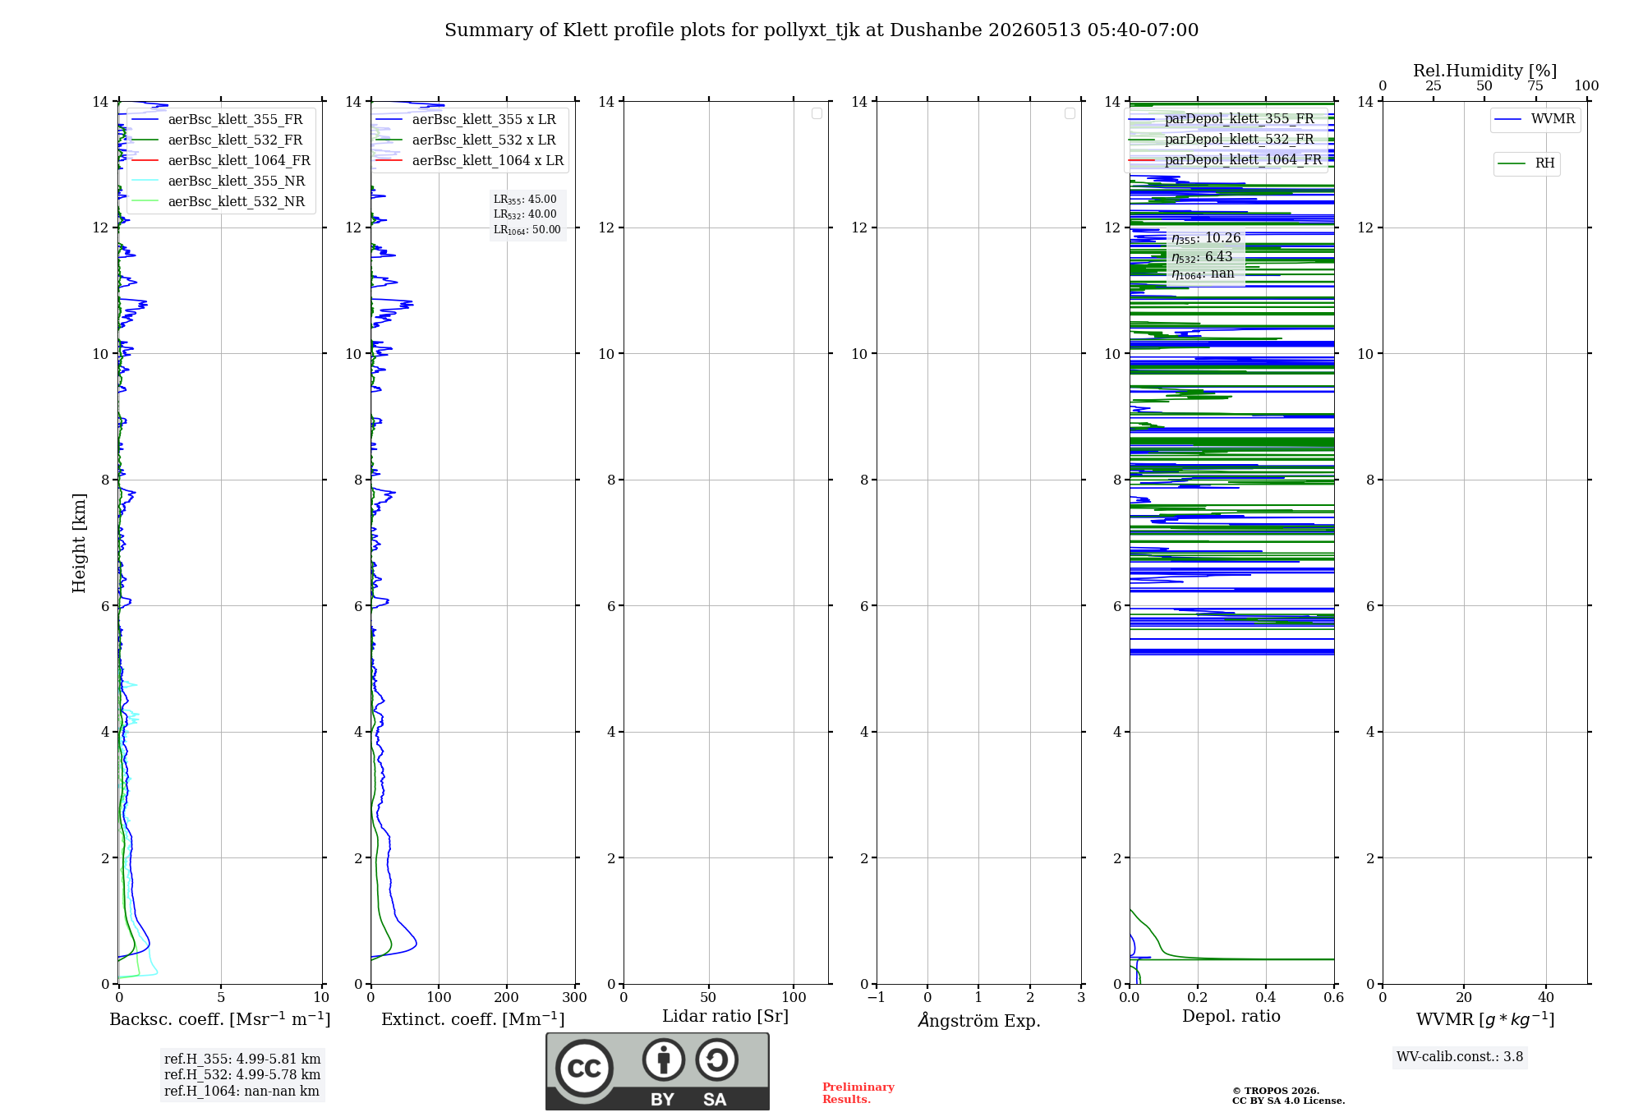Click the cyan line sample for aerBsc_klett_355_NR

click(x=145, y=181)
